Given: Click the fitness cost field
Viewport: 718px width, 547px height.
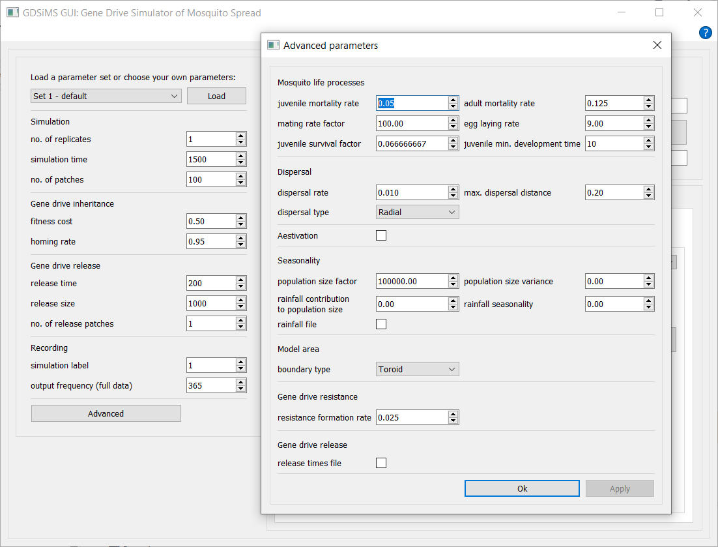Looking at the screenshot, I should pyautogui.click(x=211, y=221).
